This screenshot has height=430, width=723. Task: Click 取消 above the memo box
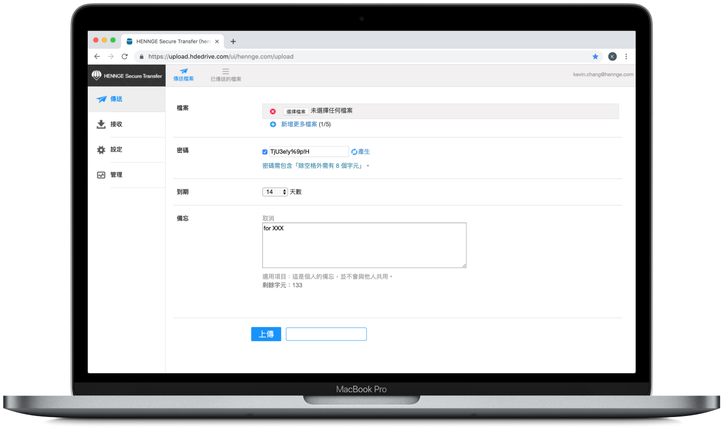click(x=268, y=219)
